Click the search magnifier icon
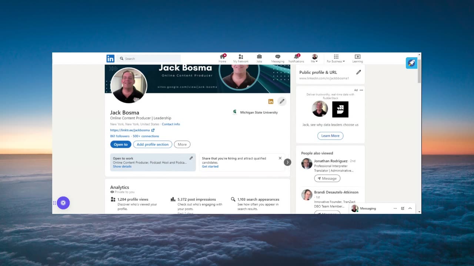 (x=121, y=58)
